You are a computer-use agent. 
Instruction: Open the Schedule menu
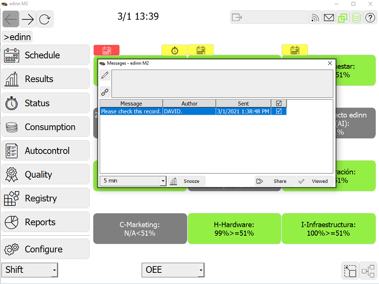pos(46,55)
